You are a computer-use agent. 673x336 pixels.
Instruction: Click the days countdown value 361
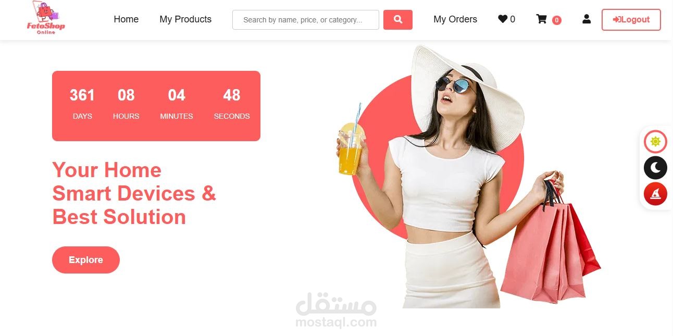point(82,95)
